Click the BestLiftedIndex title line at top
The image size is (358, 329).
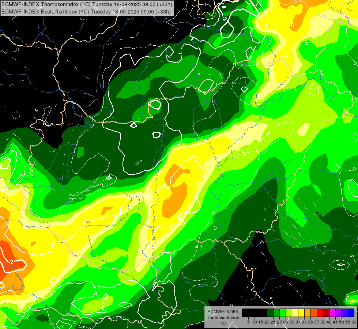[x=86, y=12]
